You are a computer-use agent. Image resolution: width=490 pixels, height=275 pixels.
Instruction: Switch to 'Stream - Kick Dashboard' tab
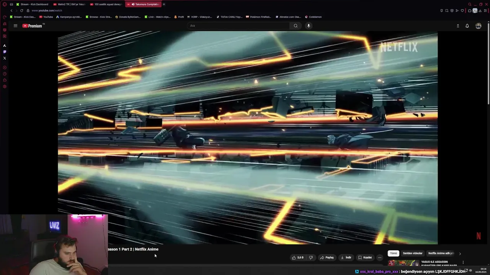(32, 4)
